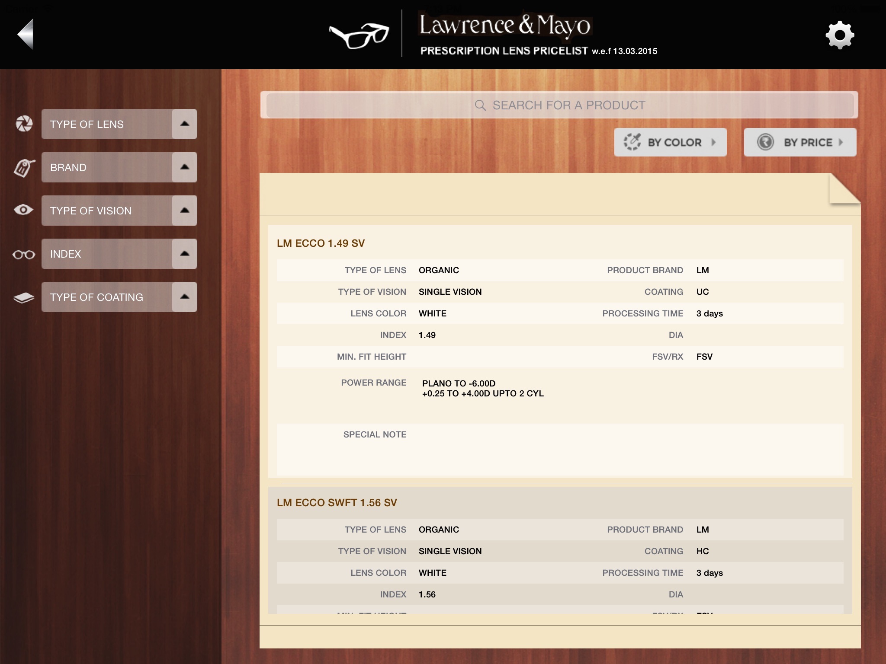This screenshot has width=886, height=664.
Task: Open the BRAND filter
Action: pyautogui.click(x=119, y=167)
